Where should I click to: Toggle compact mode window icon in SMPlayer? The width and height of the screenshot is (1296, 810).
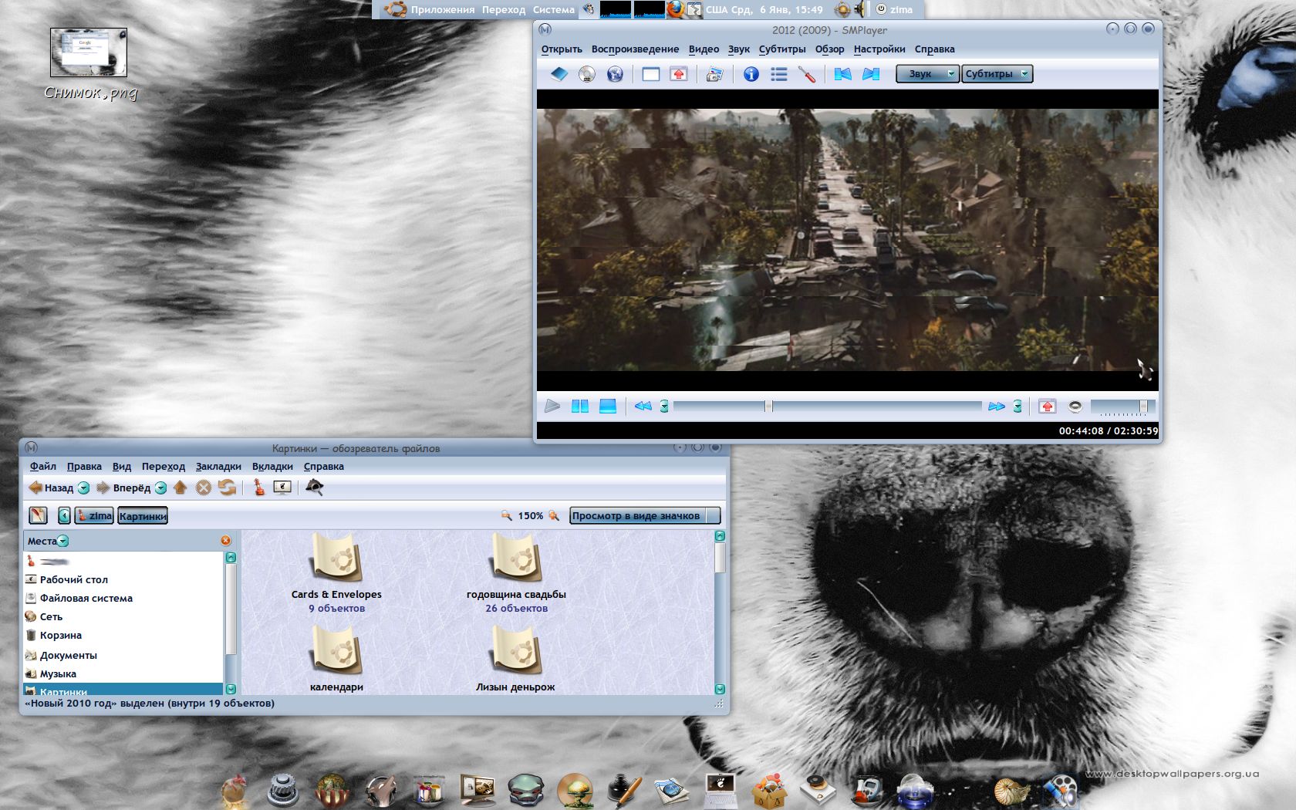tap(651, 74)
